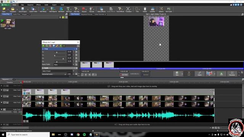Mute Audio Track 1 speaker toggle
244x137 pixels.
pyautogui.click(x=5, y=110)
